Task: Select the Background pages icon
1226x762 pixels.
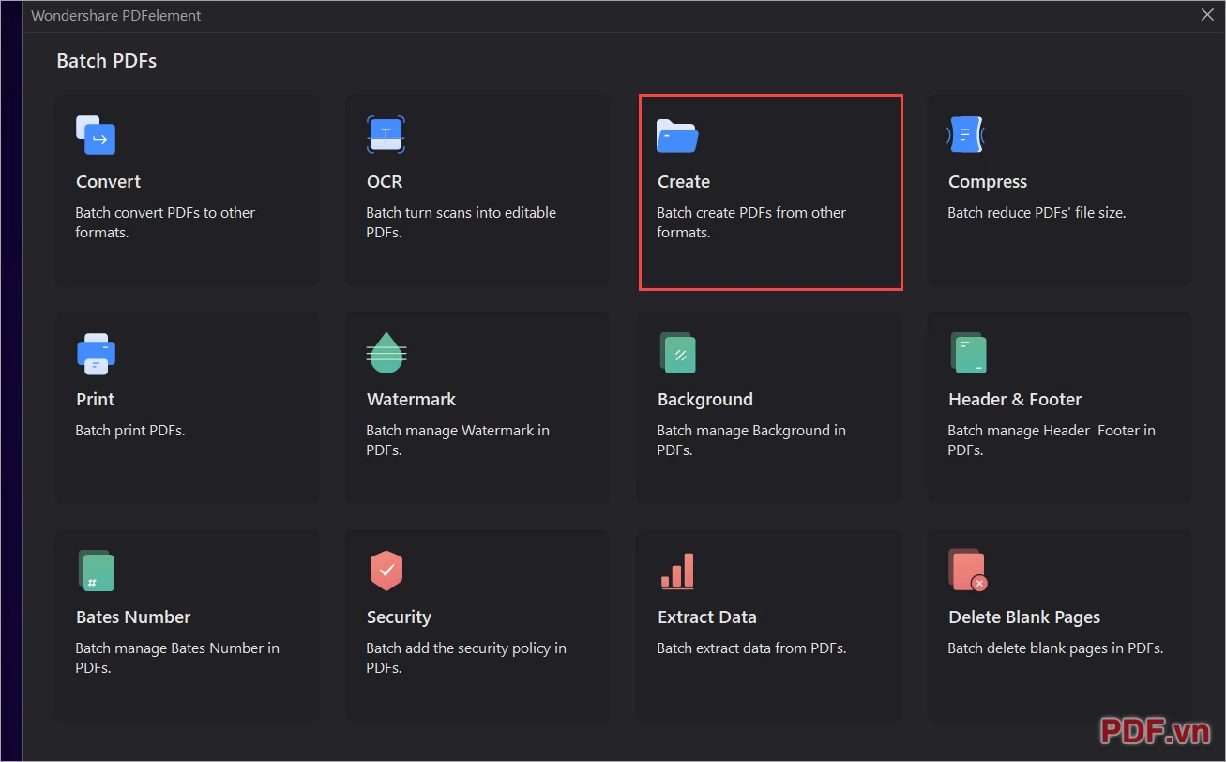Action: pos(677,353)
